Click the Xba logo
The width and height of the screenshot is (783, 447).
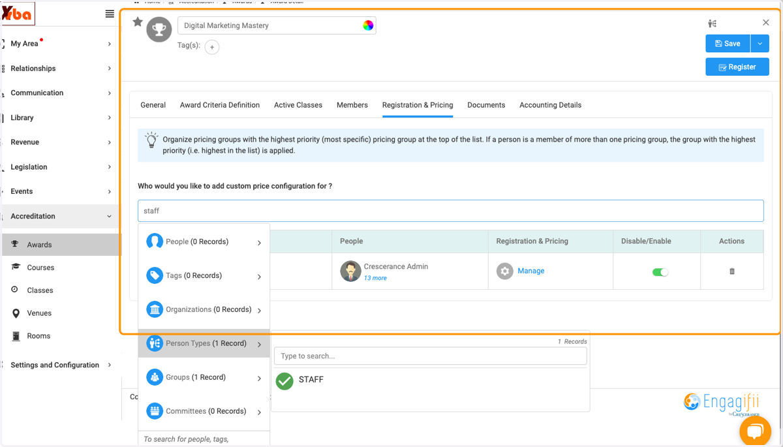(x=18, y=14)
